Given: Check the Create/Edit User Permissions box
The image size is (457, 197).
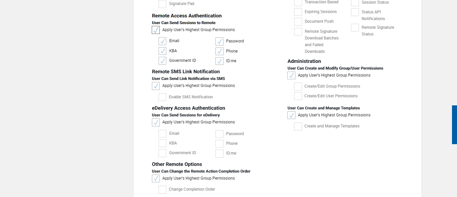Looking at the screenshot, I should point(298,96).
